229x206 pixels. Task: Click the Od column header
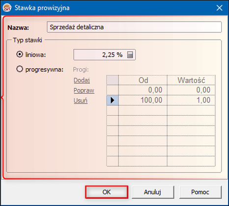[x=143, y=80]
